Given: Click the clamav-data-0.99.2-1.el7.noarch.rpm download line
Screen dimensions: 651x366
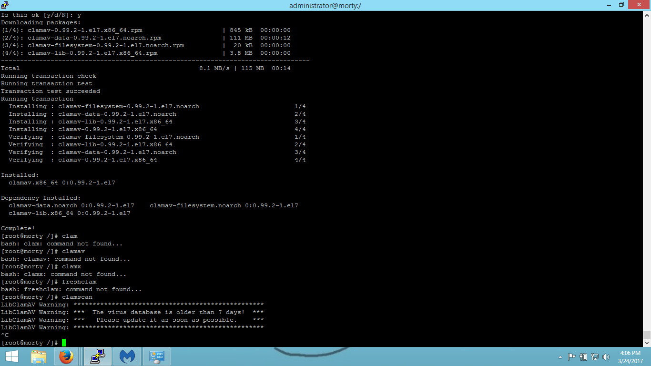Looking at the screenshot, I should coord(146,38).
